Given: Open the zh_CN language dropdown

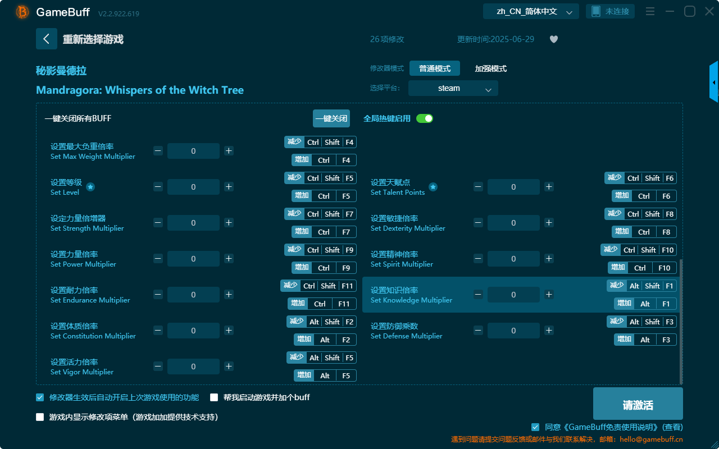Looking at the screenshot, I should click(531, 11).
